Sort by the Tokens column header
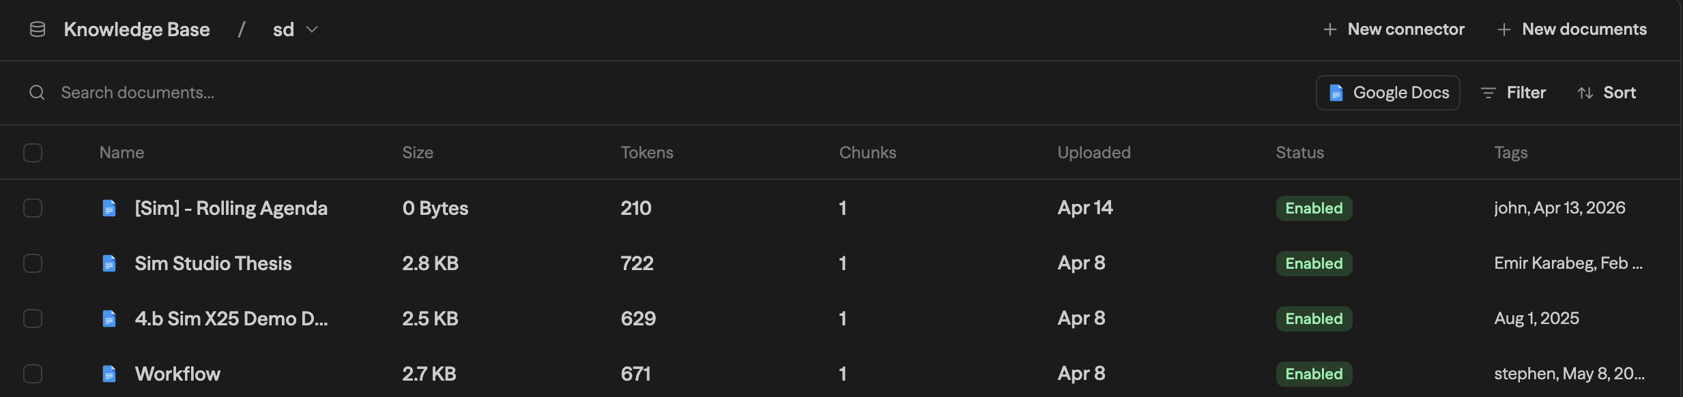 point(646,153)
